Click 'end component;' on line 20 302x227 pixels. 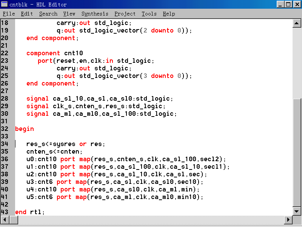[52, 38]
